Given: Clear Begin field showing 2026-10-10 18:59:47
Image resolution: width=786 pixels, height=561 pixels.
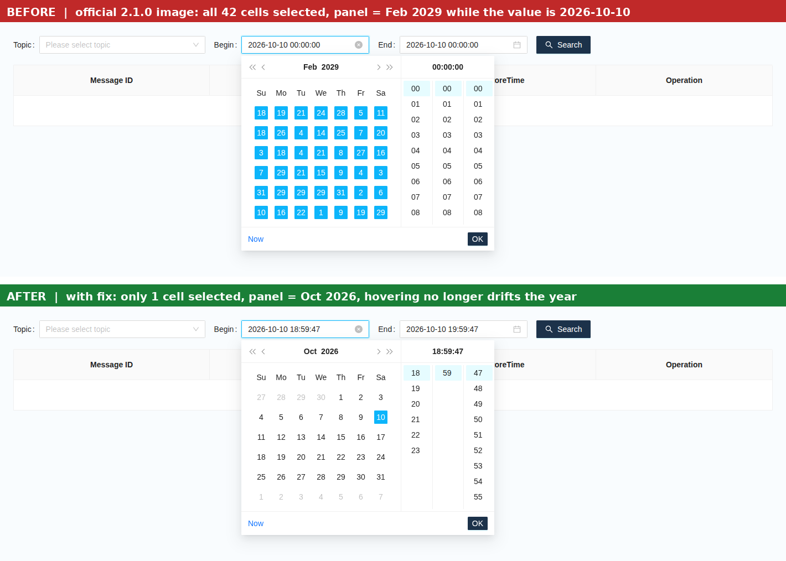Looking at the screenshot, I should (x=359, y=329).
